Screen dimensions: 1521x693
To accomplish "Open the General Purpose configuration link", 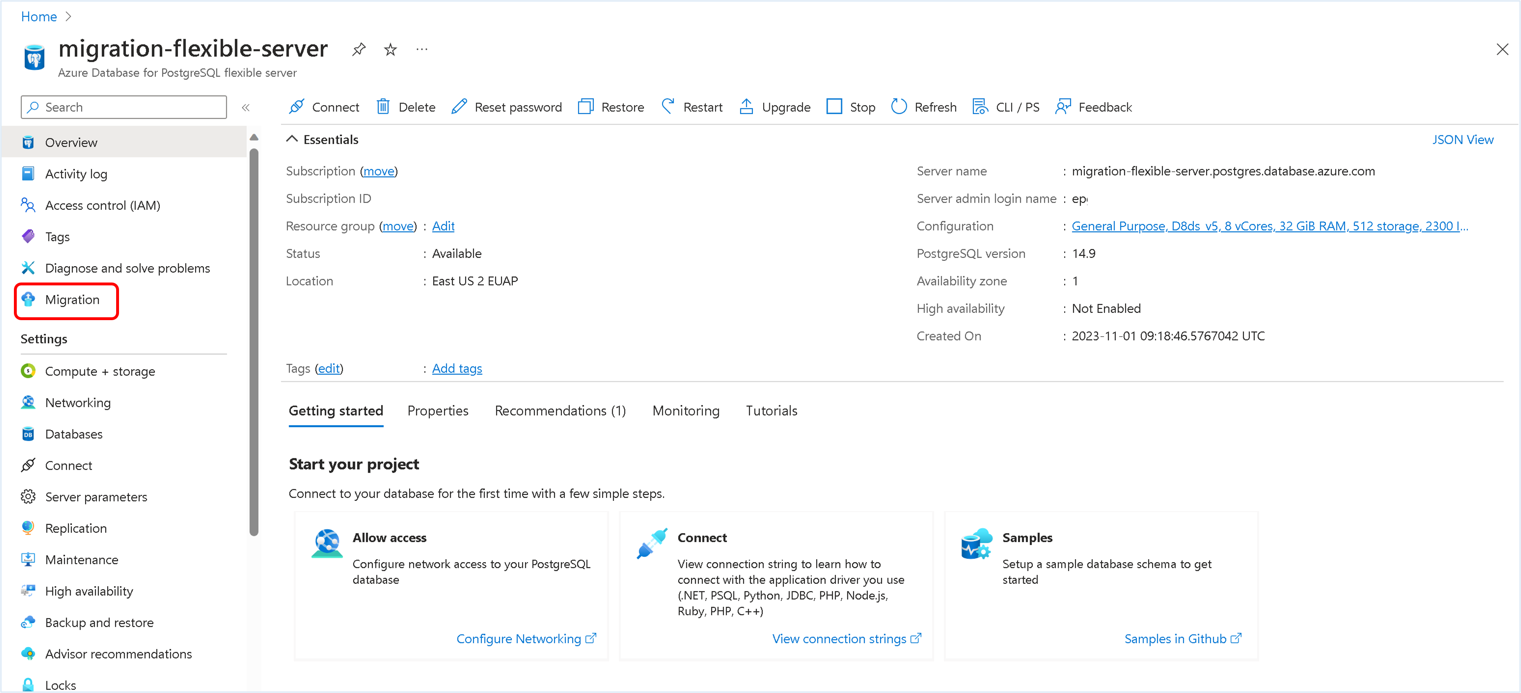I will (1269, 226).
